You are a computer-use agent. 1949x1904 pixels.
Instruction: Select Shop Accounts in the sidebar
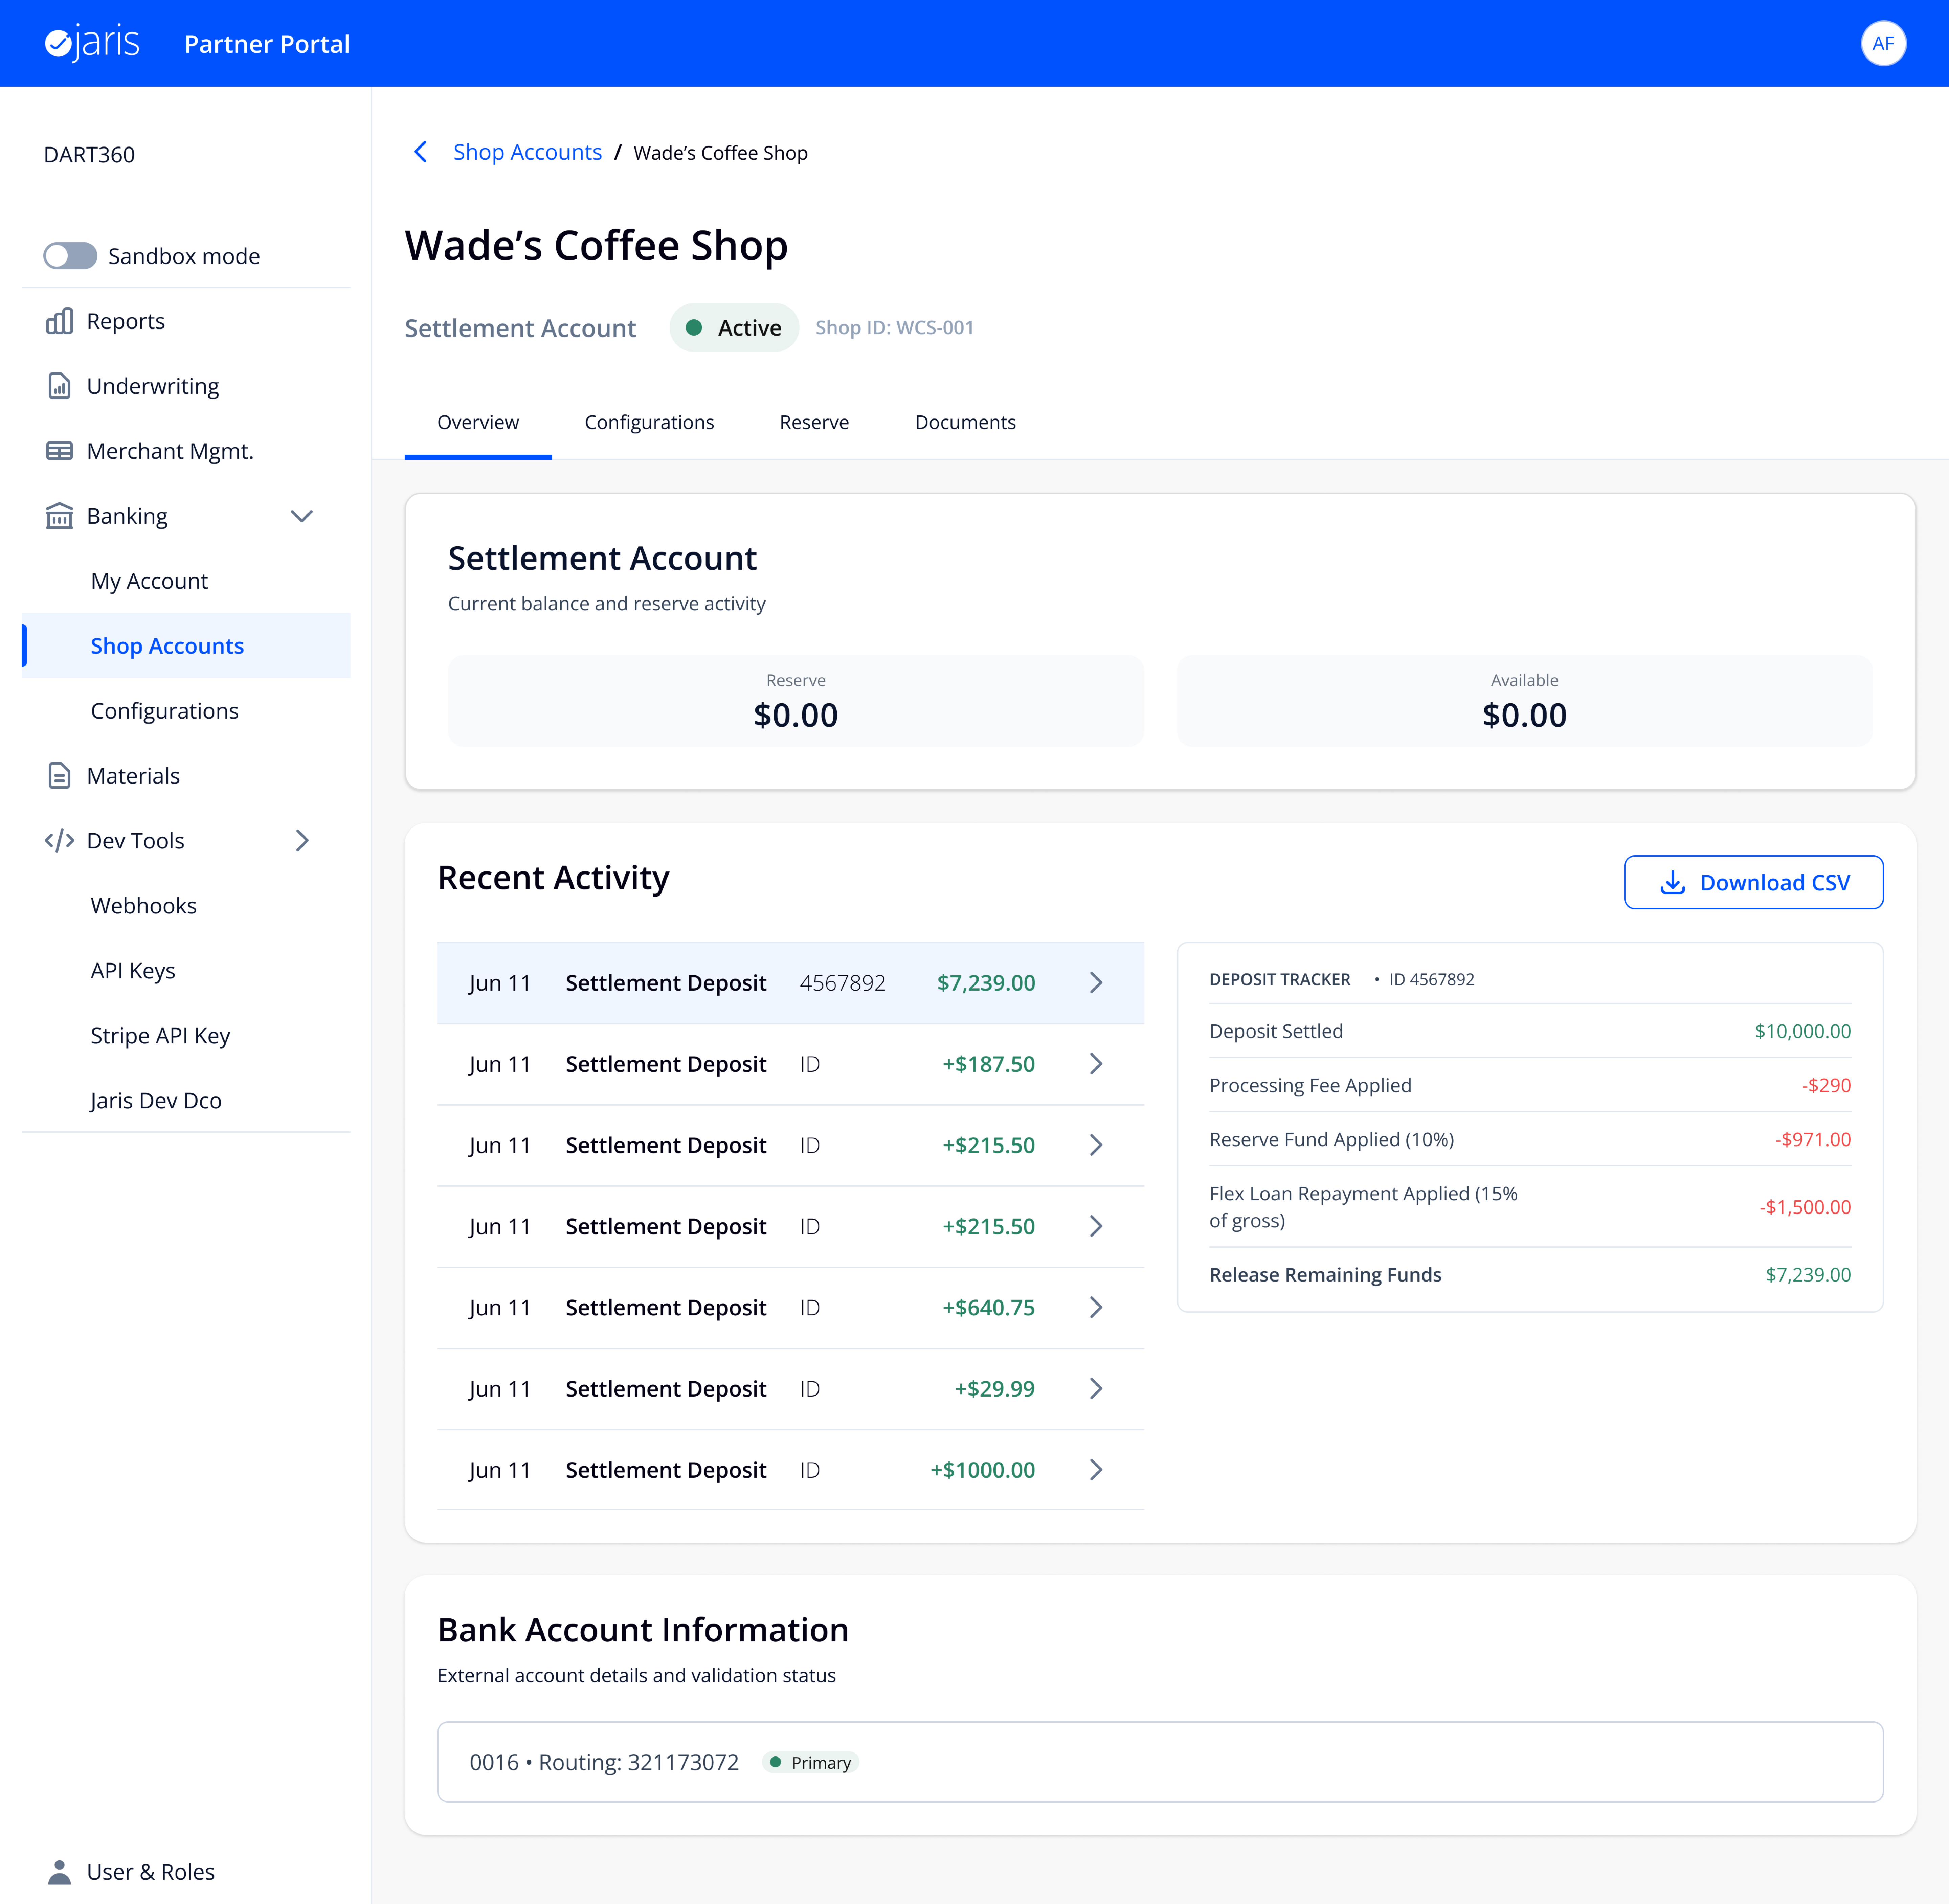(x=186, y=646)
